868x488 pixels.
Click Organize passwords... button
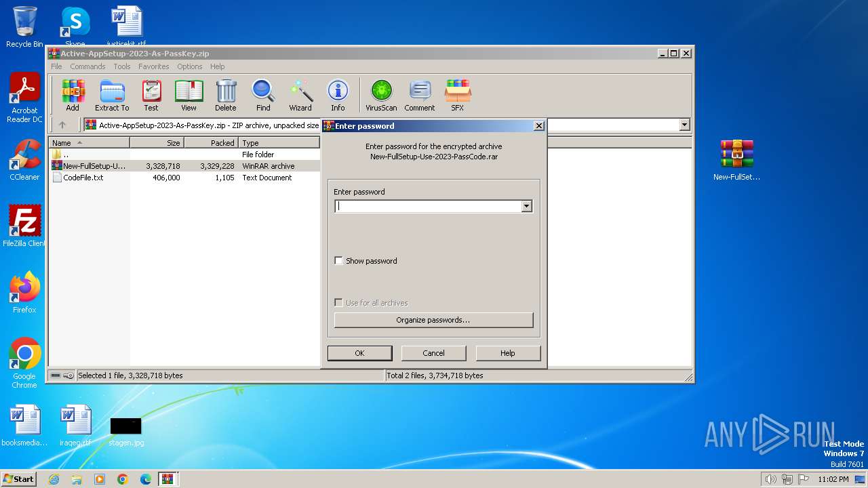pos(433,320)
